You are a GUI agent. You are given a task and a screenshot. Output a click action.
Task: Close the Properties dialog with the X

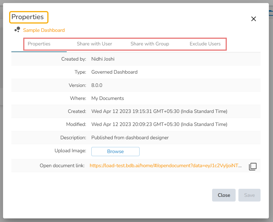[x=253, y=19]
